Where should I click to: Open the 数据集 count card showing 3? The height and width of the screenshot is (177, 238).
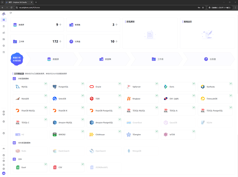[93, 25]
